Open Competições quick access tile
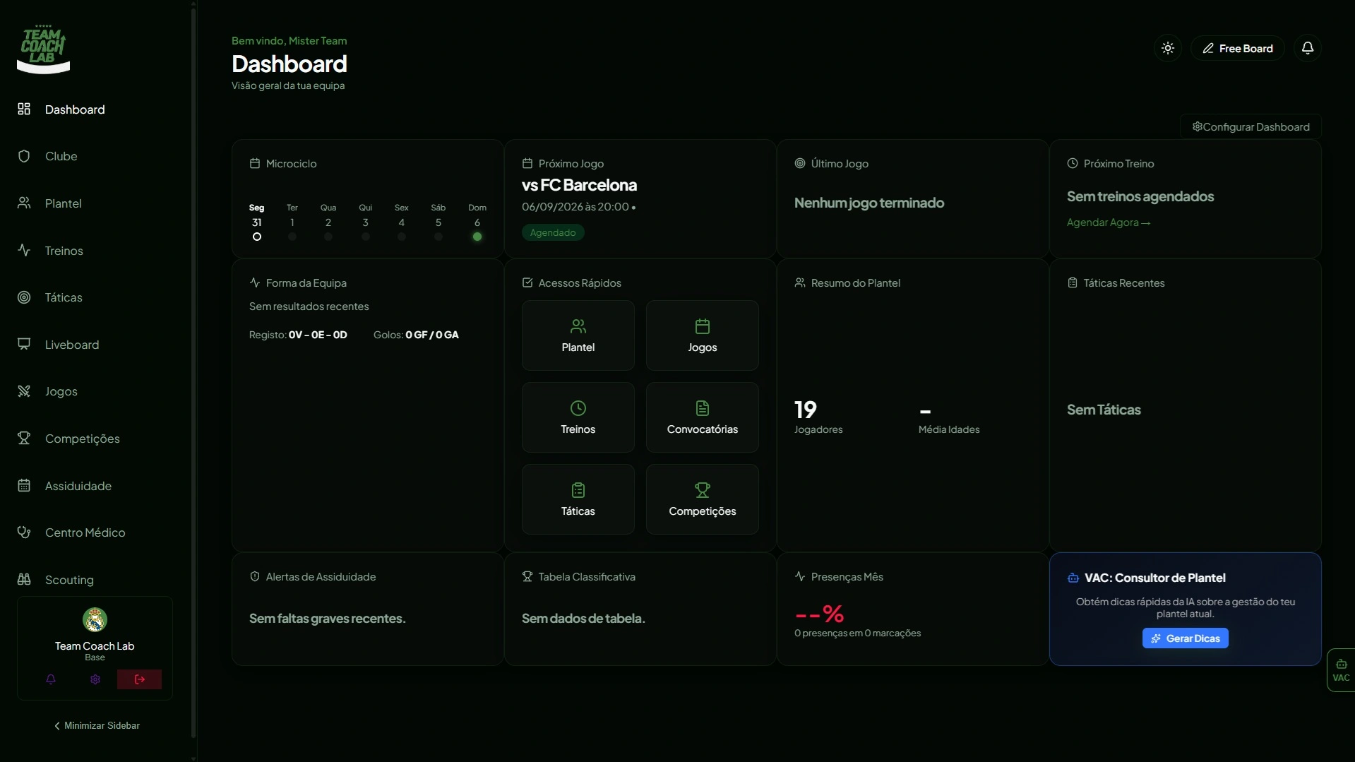This screenshot has height=762, width=1355. tap(703, 499)
